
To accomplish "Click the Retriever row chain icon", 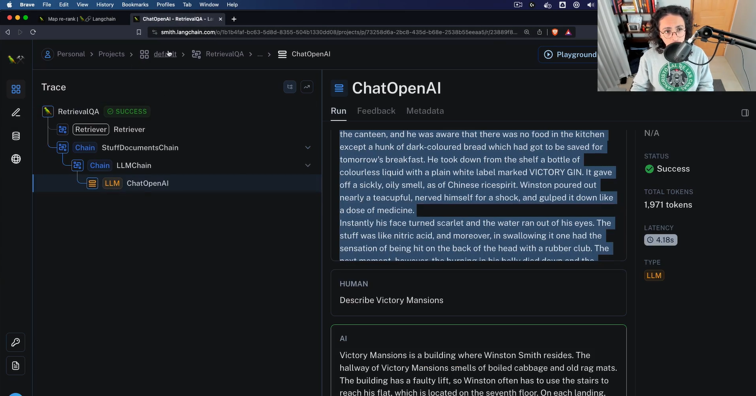I will pos(63,130).
